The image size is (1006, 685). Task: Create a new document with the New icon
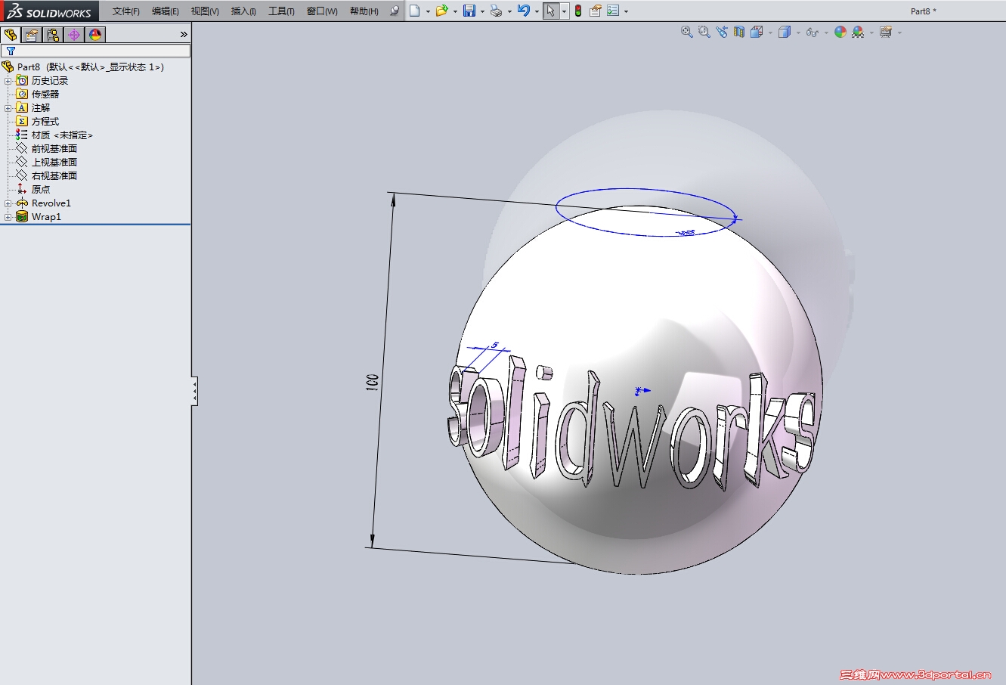[x=415, y=11]
